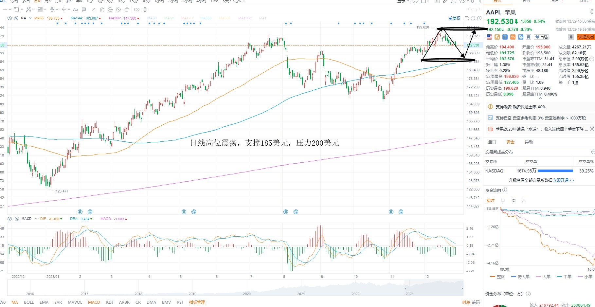Switch to the 资金 tab
The height and width of the screenshot is (307, 595).
pos(510,142)
